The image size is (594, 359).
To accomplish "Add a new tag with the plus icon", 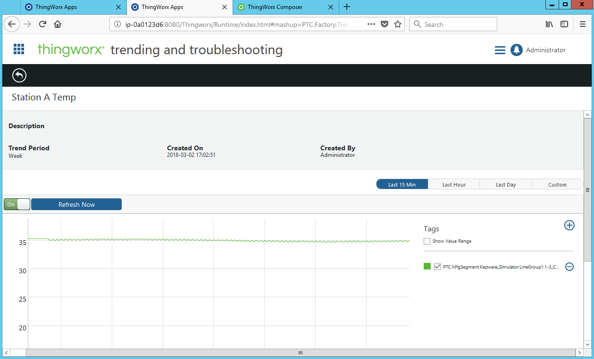I will pyautogui.click(x=569, y=225).
